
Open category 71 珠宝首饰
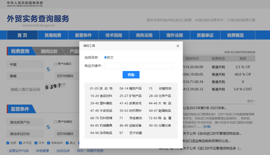[131, 118]
